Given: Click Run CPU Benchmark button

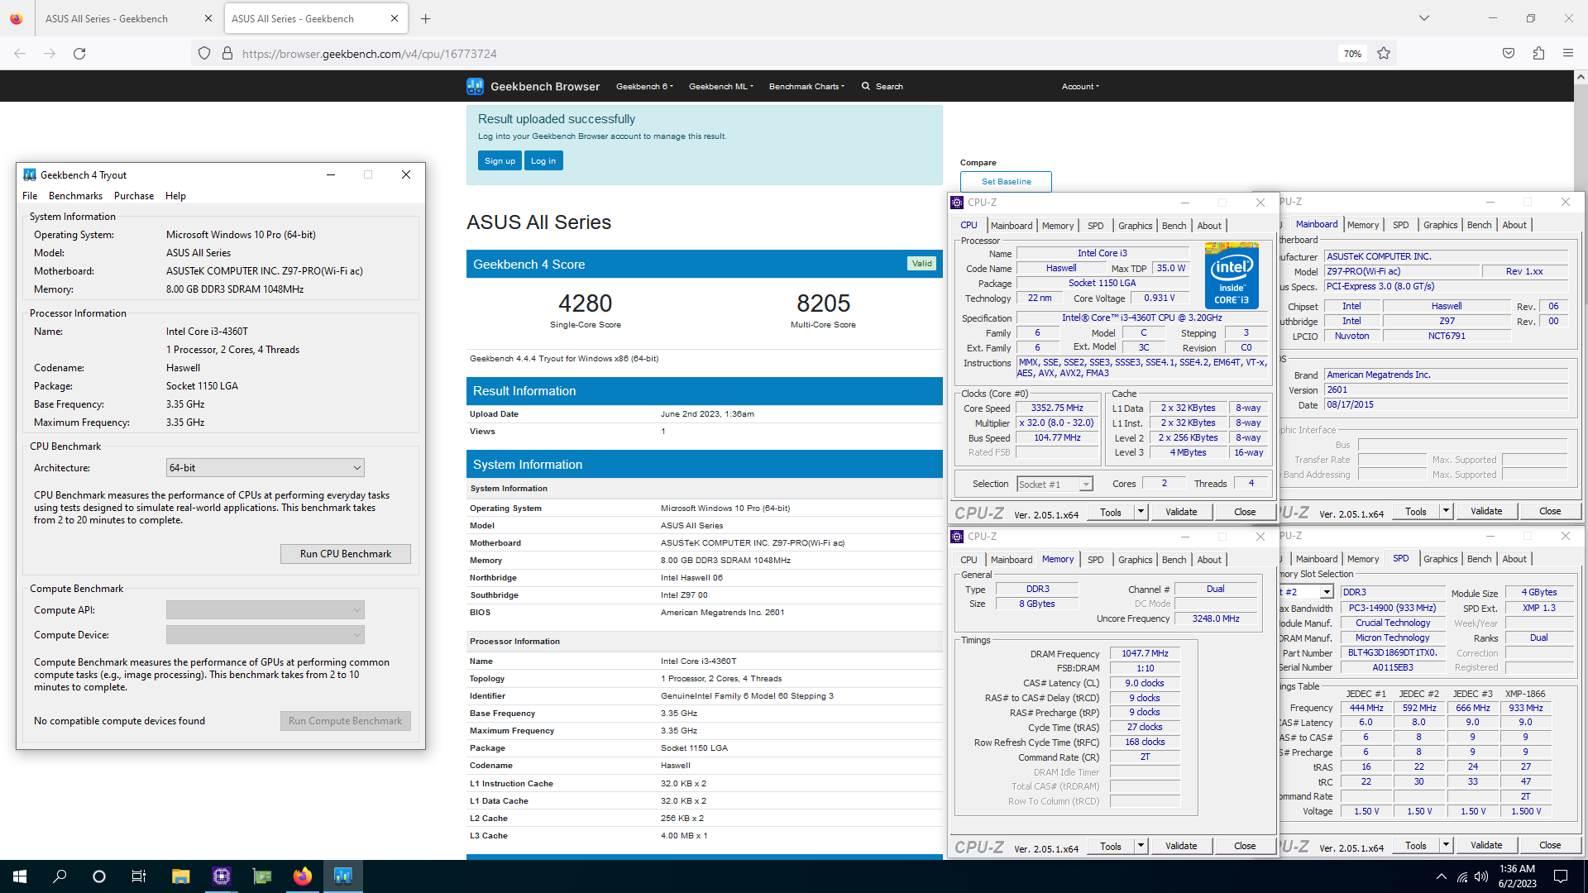Looking at the screenshot, I should pos(346,554).
